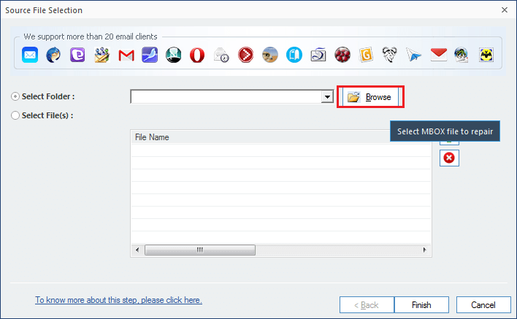Screen dimensions: 517x319
Task: Click the red X remove file button
Action: [449, 158]
